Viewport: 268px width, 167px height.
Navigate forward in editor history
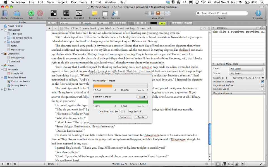coord(55,28)
